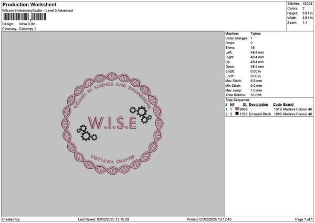Click the 'Description' column header
This screenshot has width=315, height=223.
(258, 105)
